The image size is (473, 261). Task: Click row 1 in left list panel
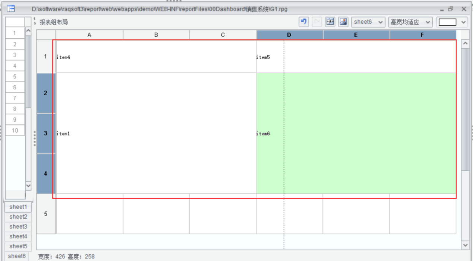point(15,33)
